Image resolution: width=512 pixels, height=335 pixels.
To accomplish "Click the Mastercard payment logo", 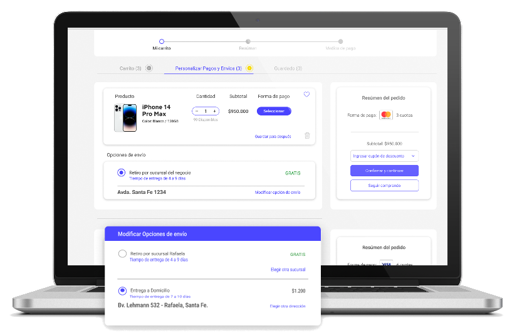I will coord(386,115).
